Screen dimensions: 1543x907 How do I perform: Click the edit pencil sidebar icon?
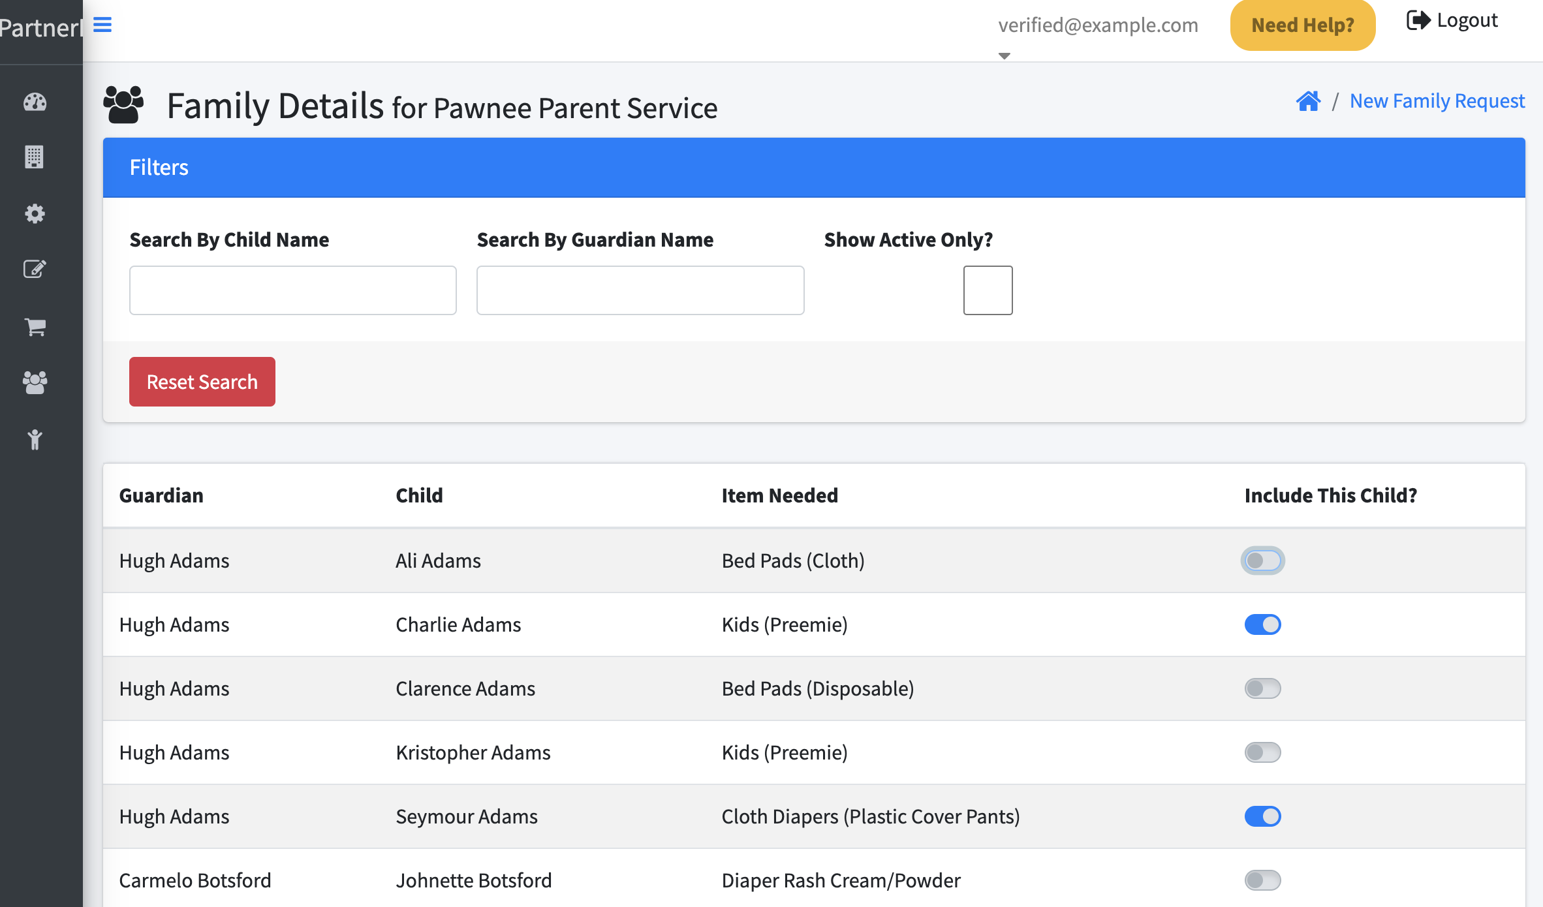[35, 269]
